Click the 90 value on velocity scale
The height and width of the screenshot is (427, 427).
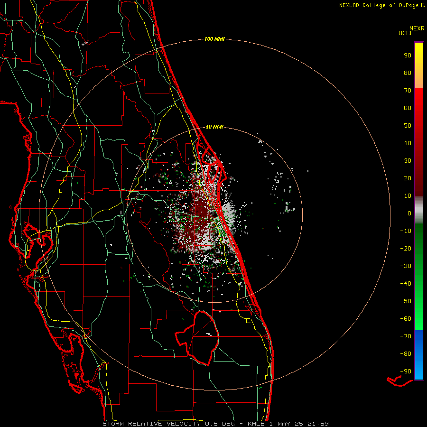point(408,56)
